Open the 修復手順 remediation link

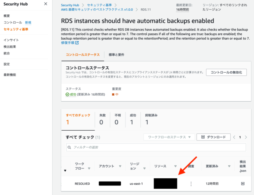pos(67,43)
